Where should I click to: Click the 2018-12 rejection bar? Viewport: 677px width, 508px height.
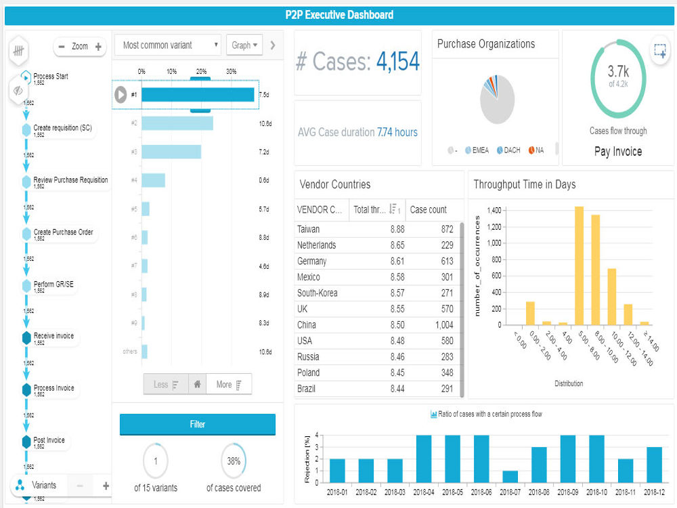coord(654,465)
